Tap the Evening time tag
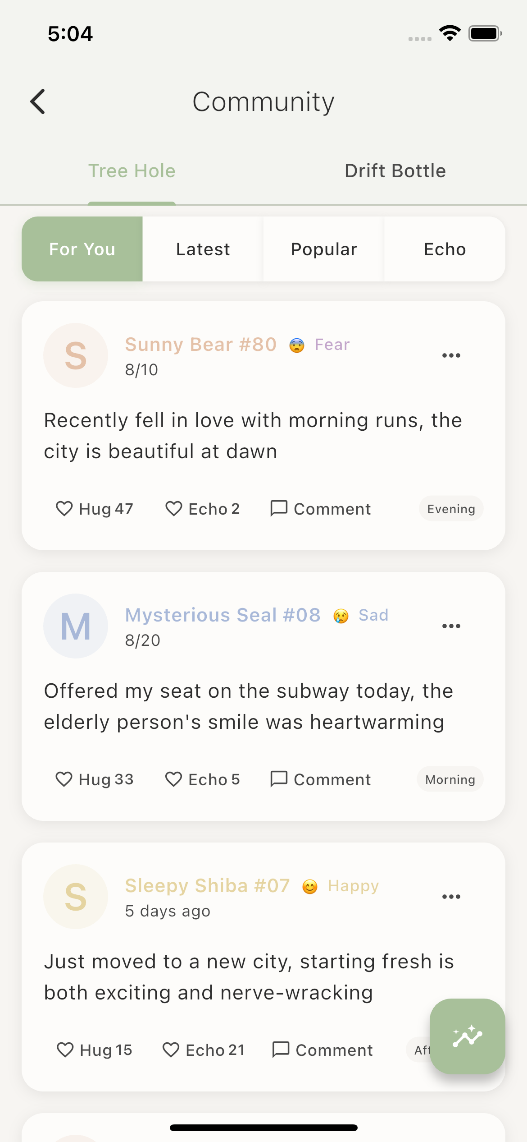This screenshot has height=1142, width=527. coord(450,508)
